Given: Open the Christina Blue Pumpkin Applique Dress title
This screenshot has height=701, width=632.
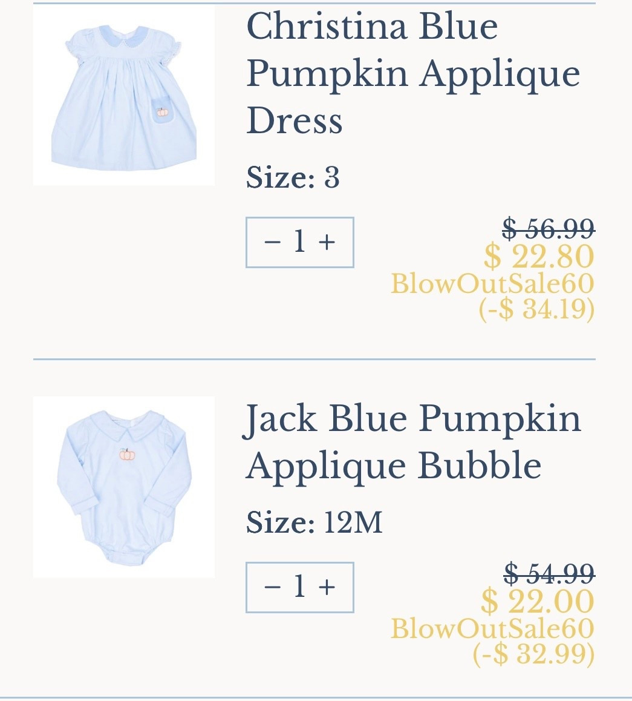Looking at the screenshot, I should coord(412,73).
